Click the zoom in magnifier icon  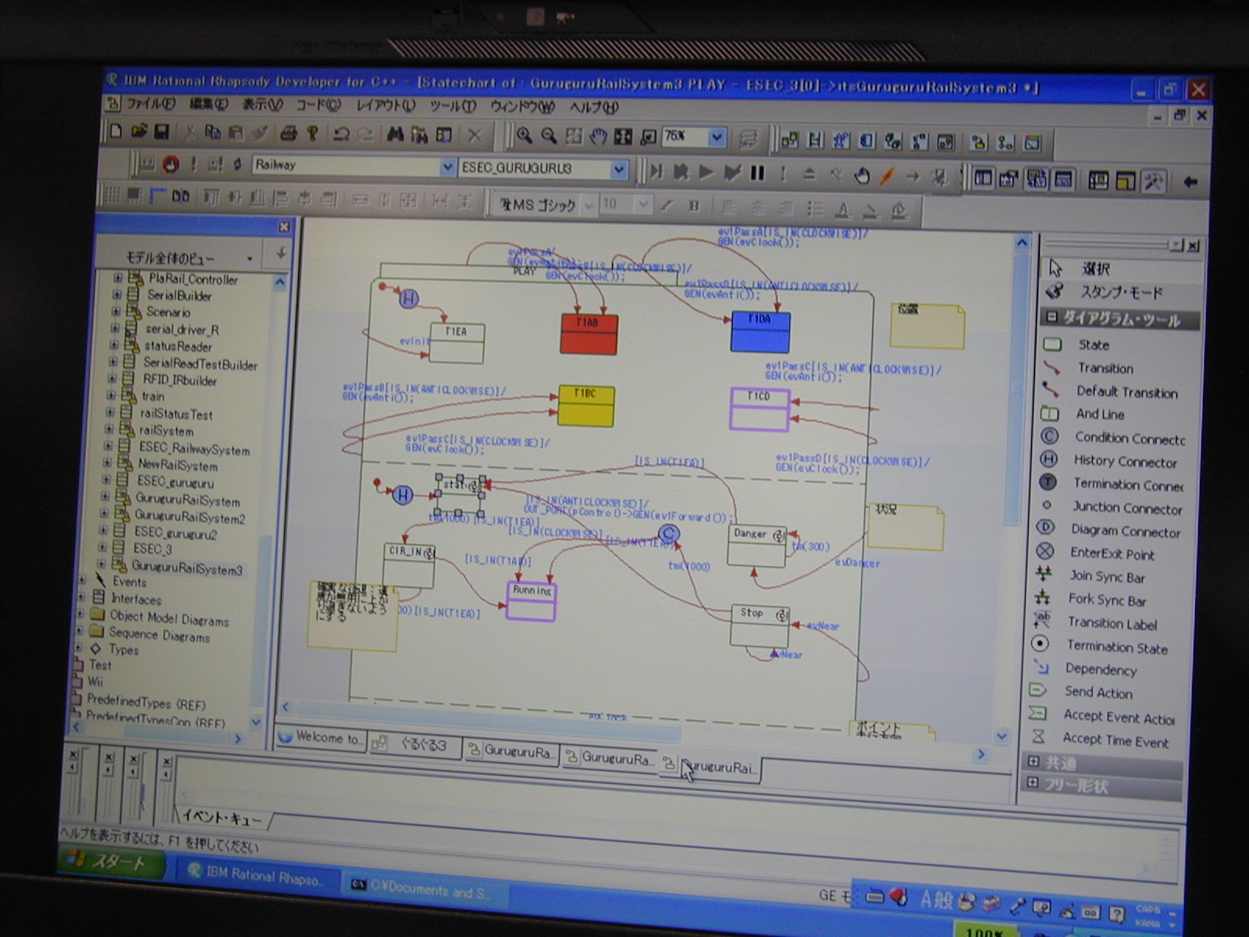[524, 135]
